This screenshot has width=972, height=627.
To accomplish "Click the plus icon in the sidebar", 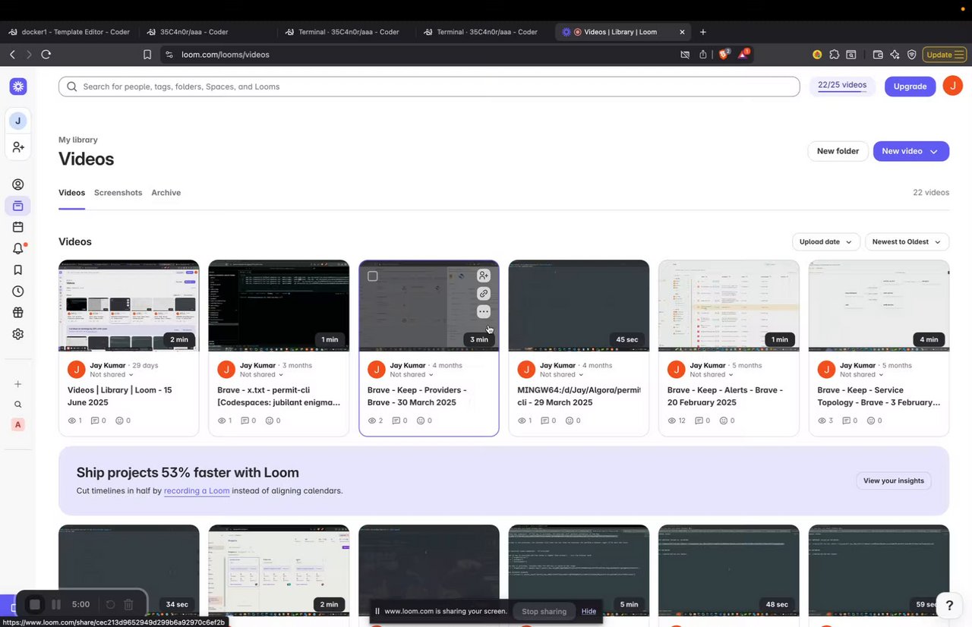I will [18, 384].
